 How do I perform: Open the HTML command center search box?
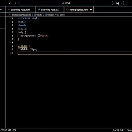point(66,3)
